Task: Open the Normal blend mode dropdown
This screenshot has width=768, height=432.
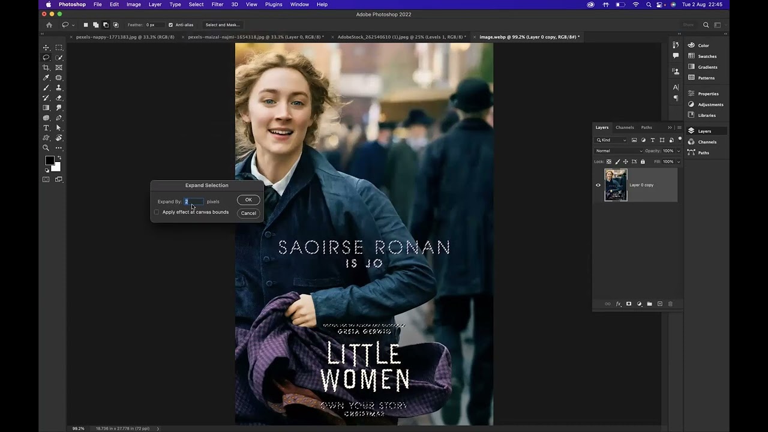Action: (619, 151)
